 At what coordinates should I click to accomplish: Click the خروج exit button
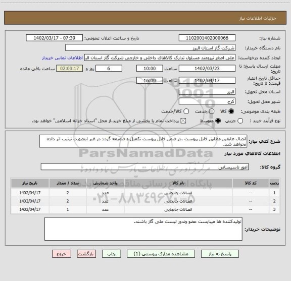(62, 254)
